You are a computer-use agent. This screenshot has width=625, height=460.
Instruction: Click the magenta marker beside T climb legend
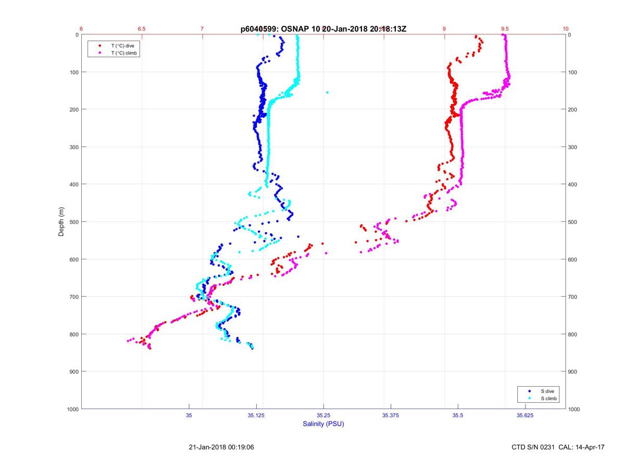(x=100, y=53)
